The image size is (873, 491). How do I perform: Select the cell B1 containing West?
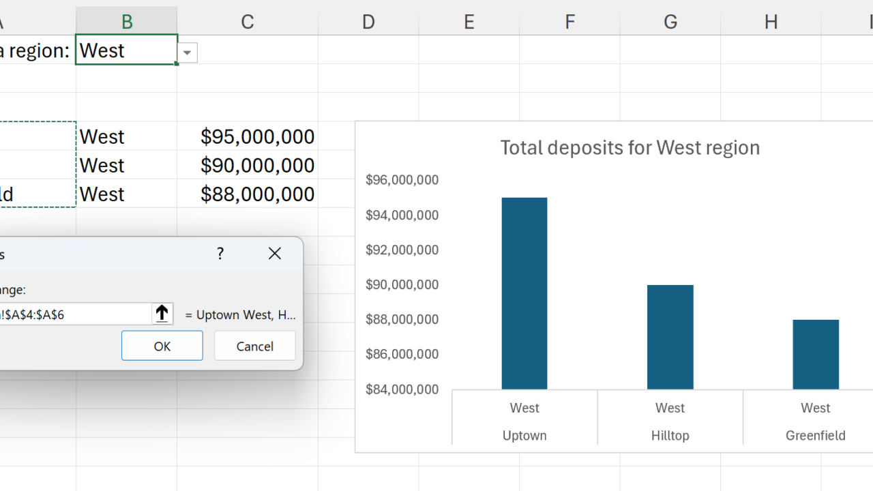126,50
